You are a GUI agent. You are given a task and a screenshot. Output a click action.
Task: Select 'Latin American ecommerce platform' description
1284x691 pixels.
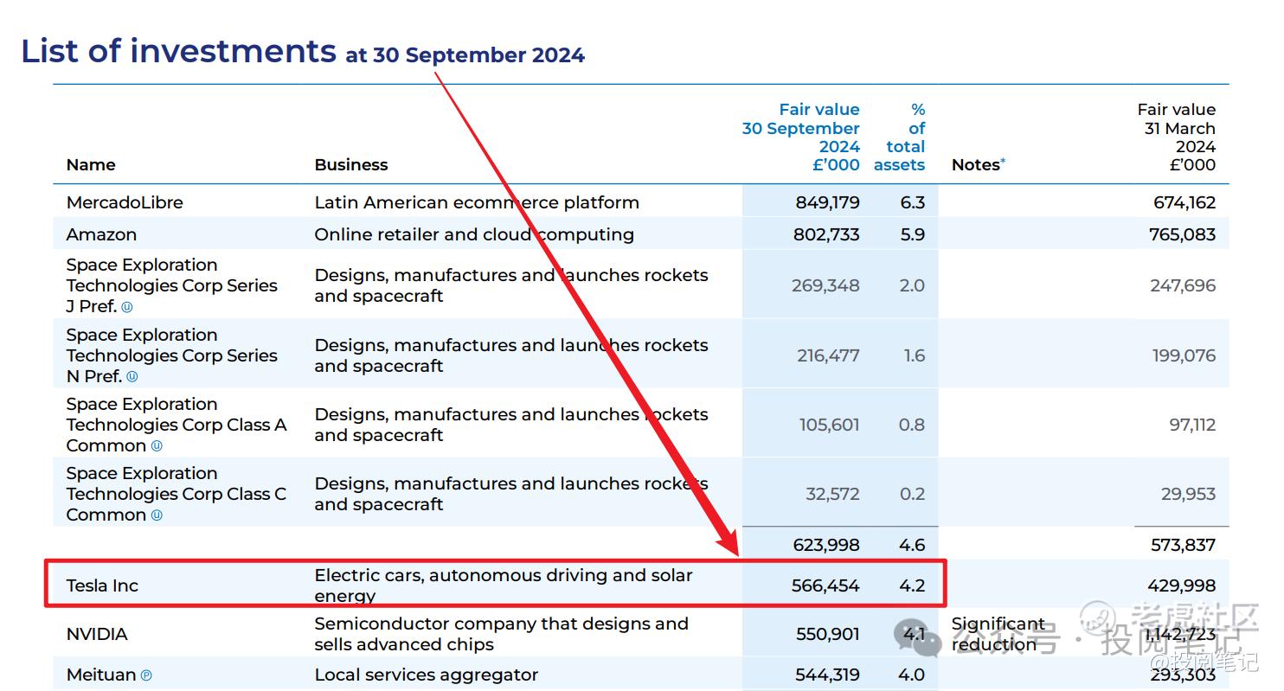click(477, 202)
